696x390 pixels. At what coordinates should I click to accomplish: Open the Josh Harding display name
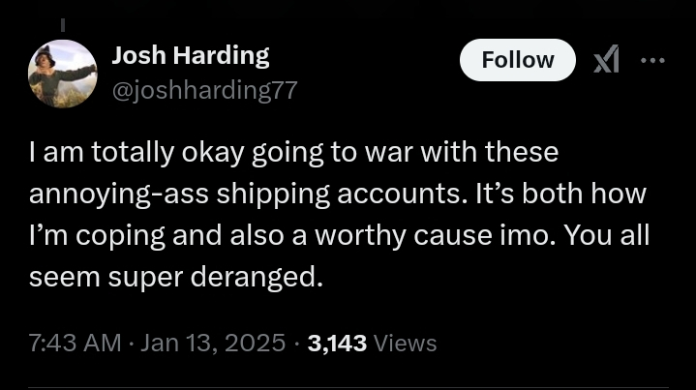pyautogui.click(x=191, y=56)
